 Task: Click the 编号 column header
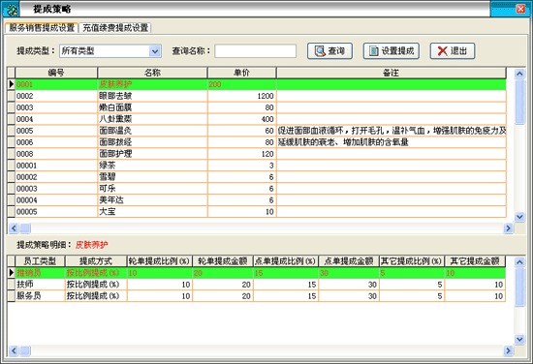[56, 73]
